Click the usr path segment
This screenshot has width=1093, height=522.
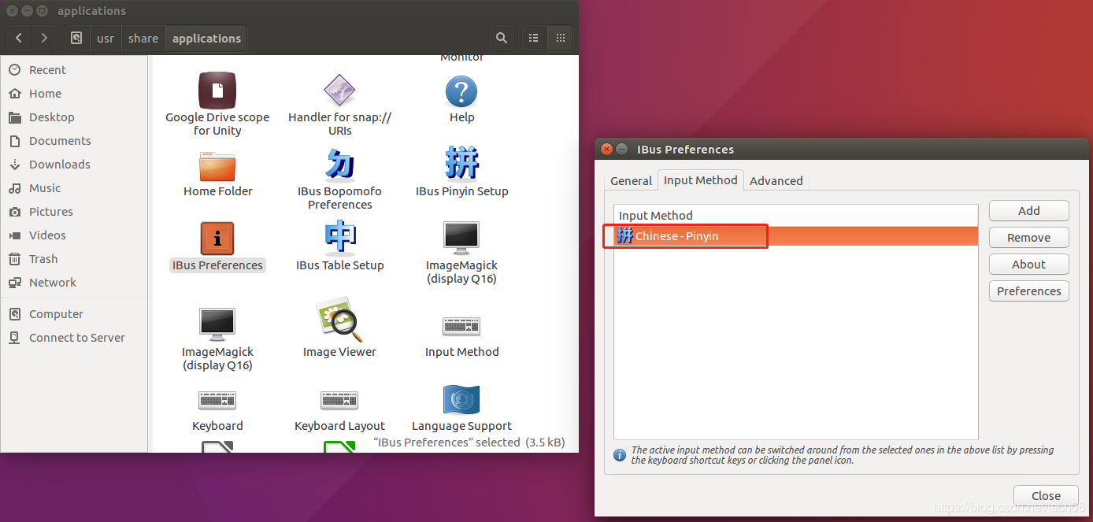[106, 38]
